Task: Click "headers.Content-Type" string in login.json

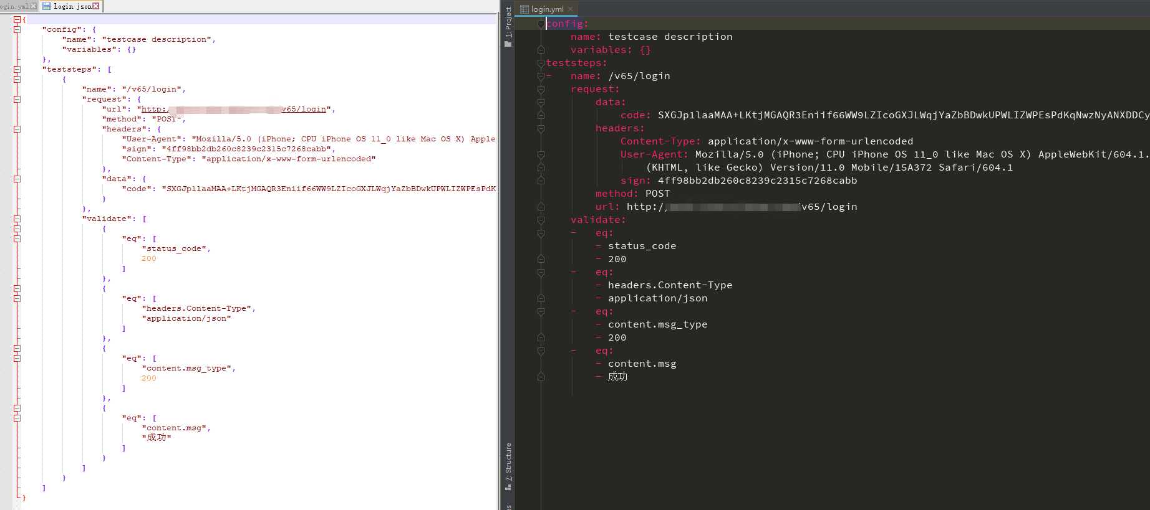Action: (196, 308)
